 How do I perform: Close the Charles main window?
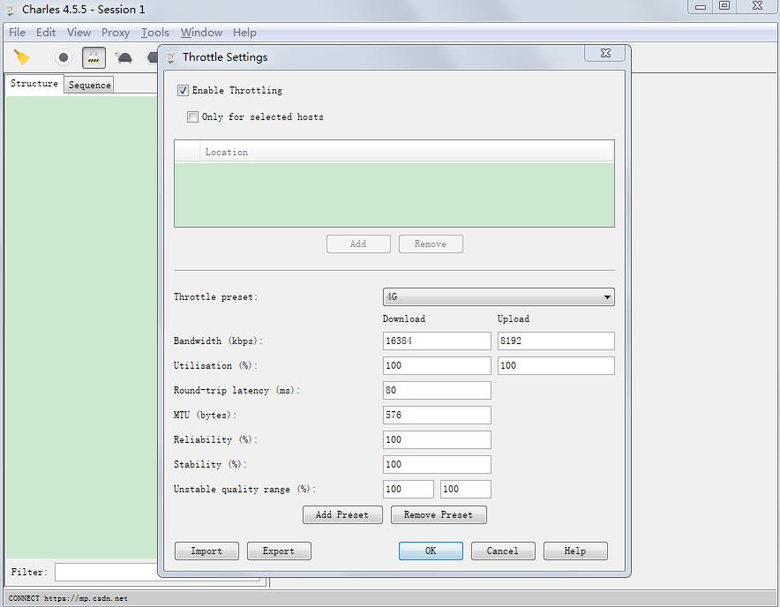757,6
